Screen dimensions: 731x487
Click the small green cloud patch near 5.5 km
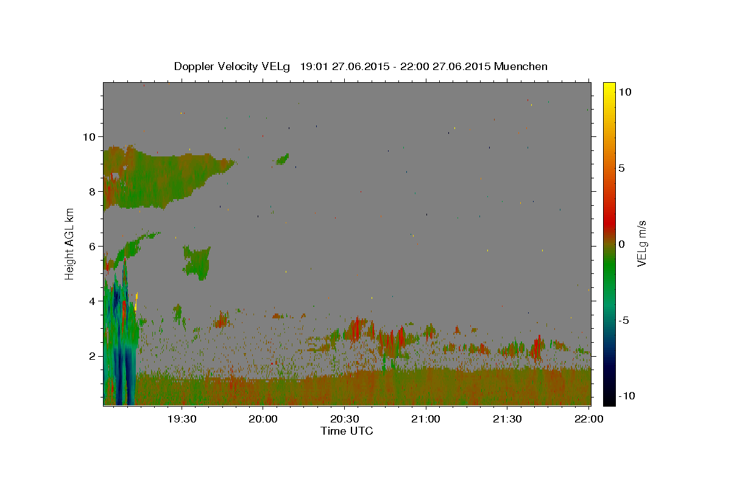(x=197, y=262)
